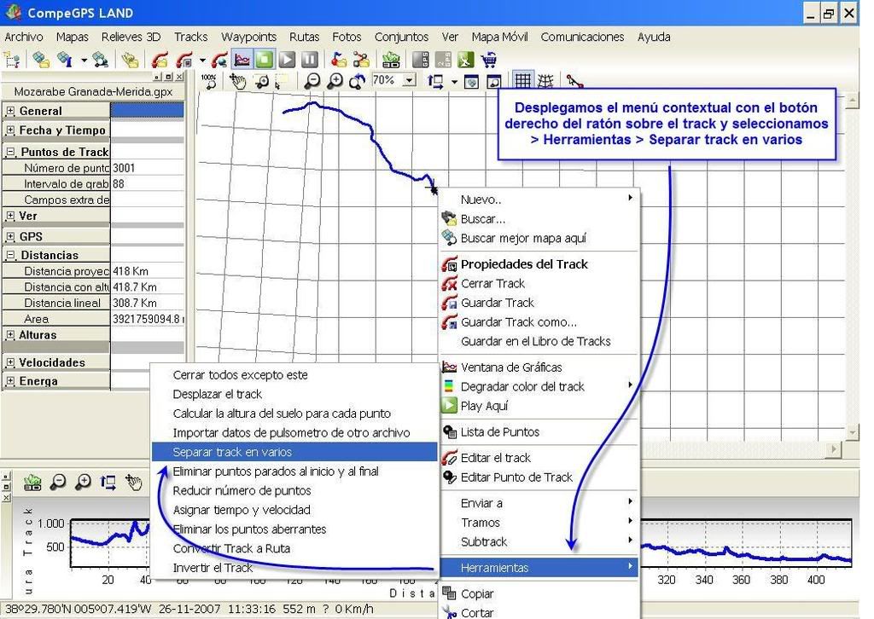Click the 100% zoom icon

[208, 81]
